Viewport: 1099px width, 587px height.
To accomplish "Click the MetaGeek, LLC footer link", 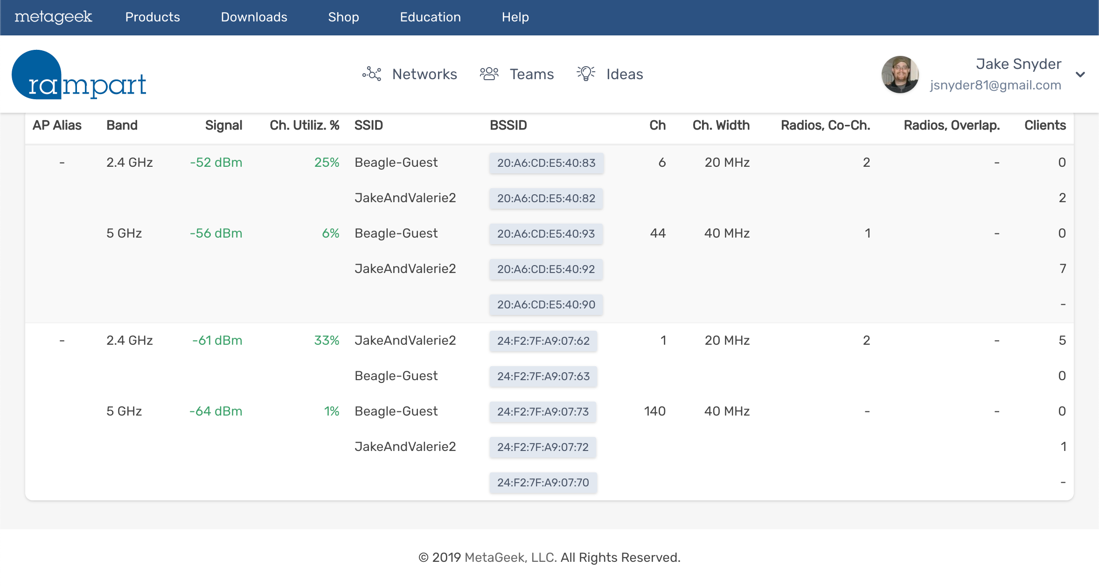I will click(x=510, y=557).
